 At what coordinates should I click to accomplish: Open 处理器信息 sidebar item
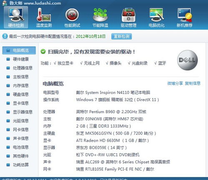coord(19,68)
